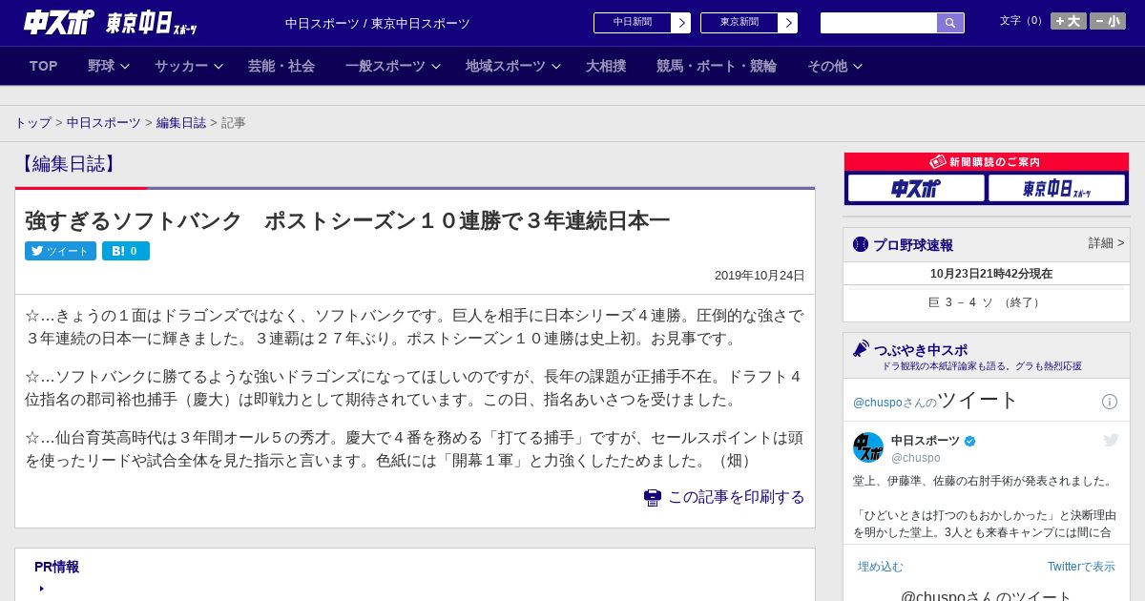
Task: Click the article date 2019年10月24日
Action: point(760,276)
